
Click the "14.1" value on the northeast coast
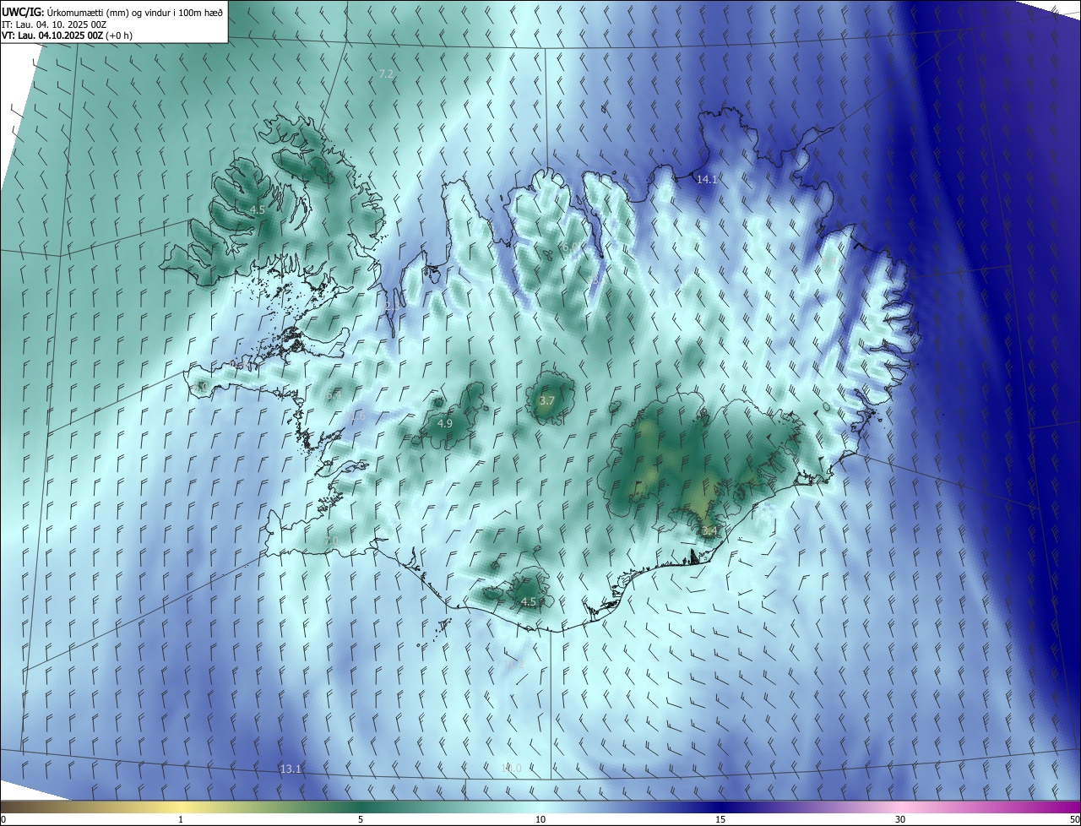(706, 179)
